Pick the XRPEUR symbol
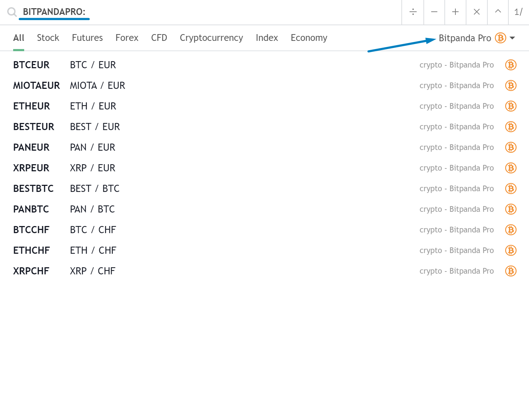 click(31, 168)
